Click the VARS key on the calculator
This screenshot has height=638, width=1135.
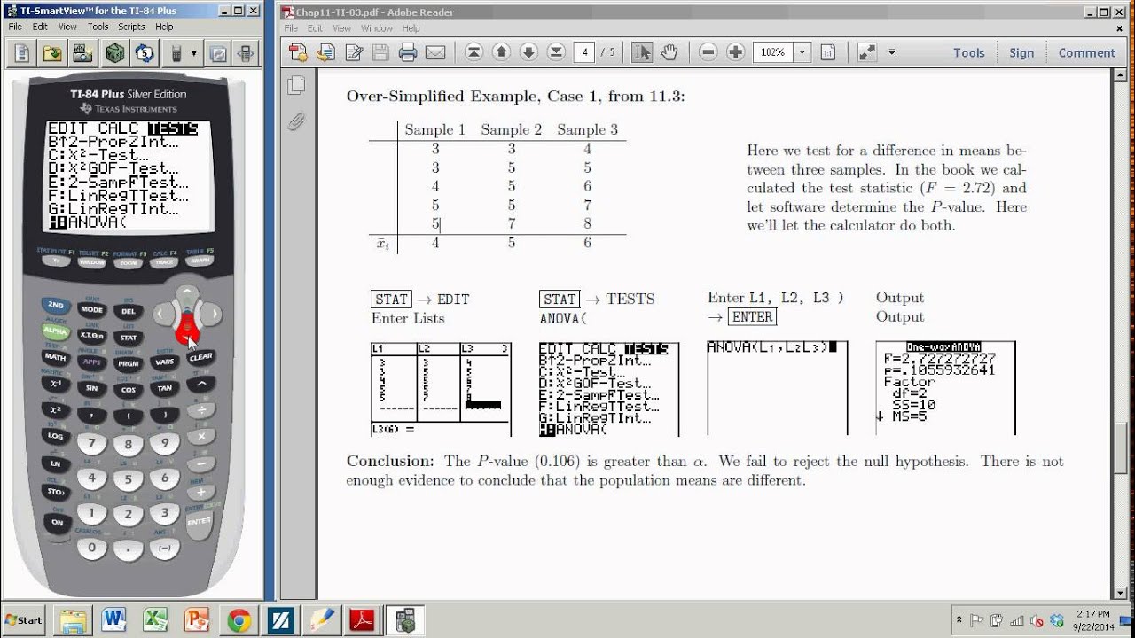coord(165,362)
